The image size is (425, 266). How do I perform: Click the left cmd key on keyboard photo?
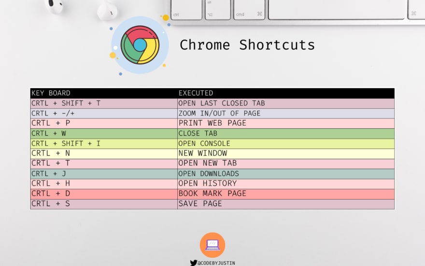[x=249, y=10]
